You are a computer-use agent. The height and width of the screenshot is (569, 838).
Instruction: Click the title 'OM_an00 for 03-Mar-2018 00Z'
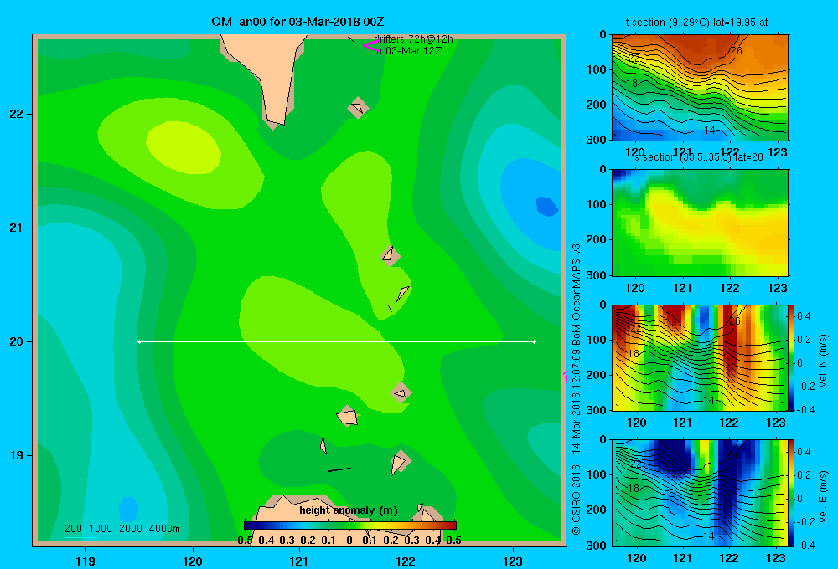coord(297,22)
